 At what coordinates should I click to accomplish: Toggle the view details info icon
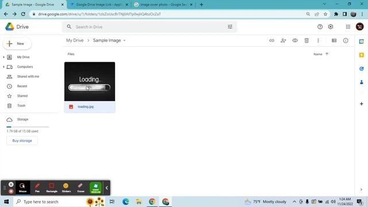tap(346, 40)
